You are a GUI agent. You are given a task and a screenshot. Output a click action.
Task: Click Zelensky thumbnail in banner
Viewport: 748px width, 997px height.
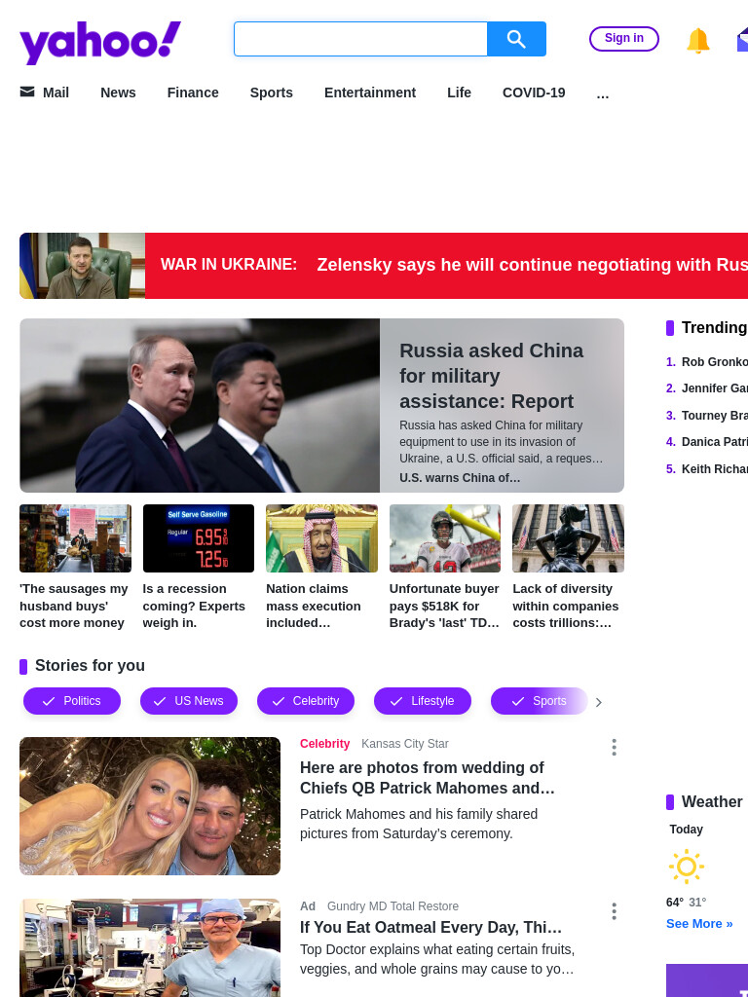(x=82, y=266)
